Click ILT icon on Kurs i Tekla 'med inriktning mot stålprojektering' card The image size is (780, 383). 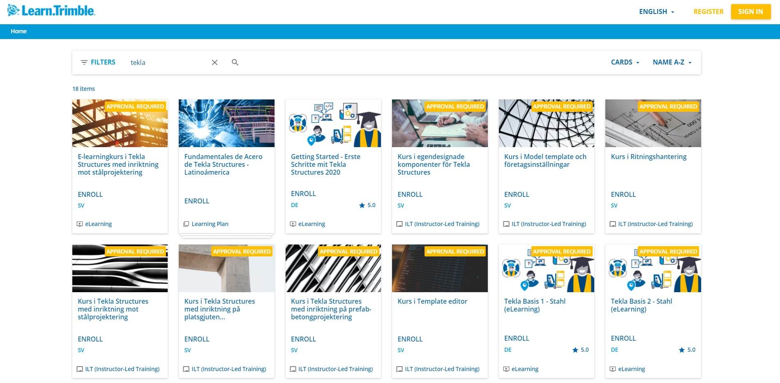80,369
